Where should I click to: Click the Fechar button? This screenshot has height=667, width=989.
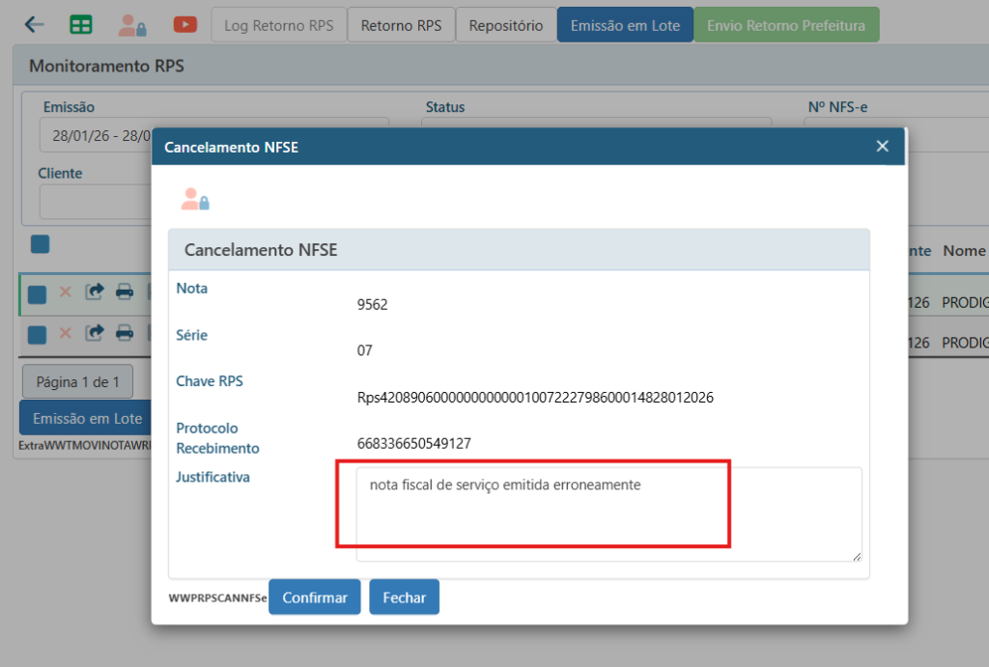coord(404,598)
